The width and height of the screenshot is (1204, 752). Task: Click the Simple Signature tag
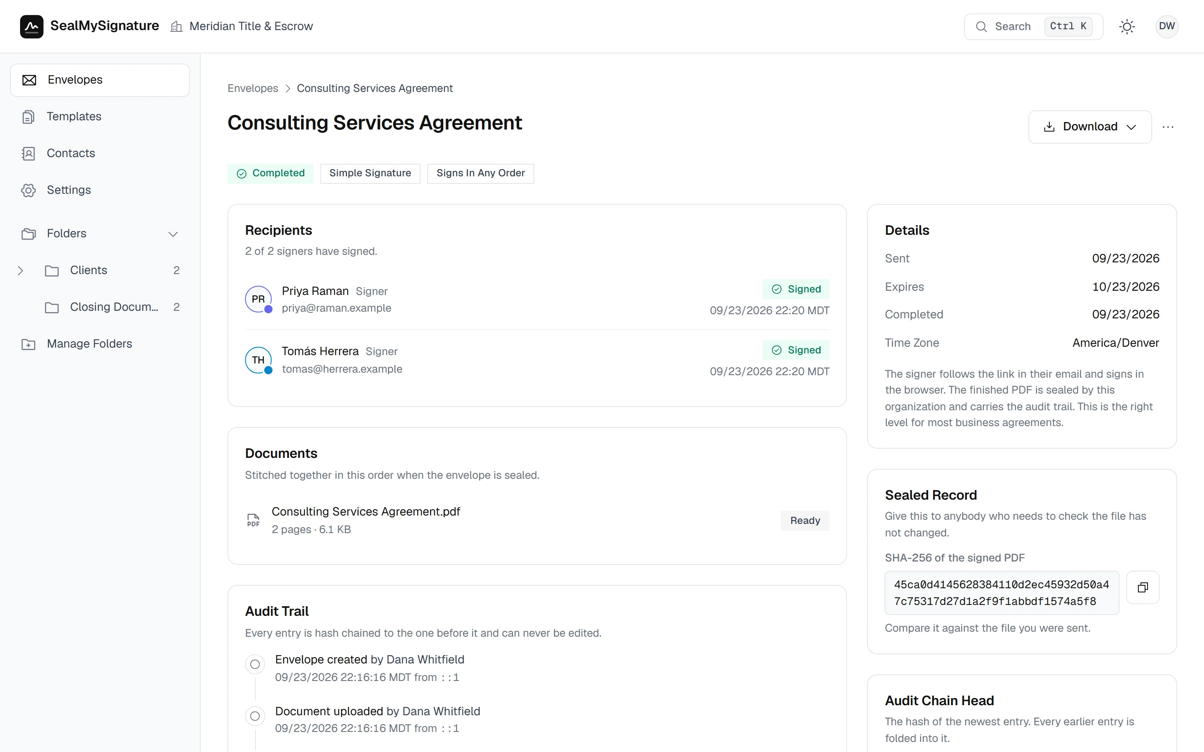(370, 173)
